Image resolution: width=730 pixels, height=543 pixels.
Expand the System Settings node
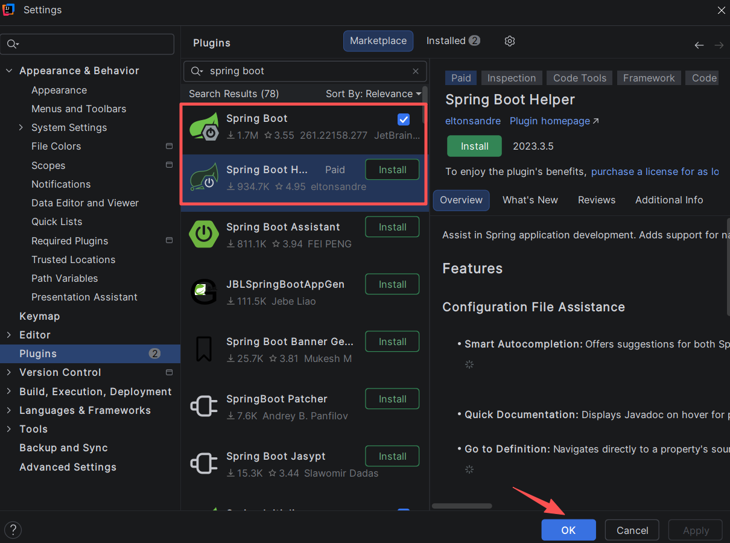tap(21, 127)
